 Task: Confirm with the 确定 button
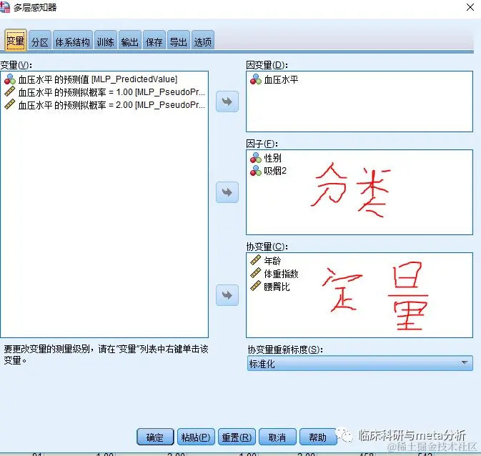click(x=155, y=437)
